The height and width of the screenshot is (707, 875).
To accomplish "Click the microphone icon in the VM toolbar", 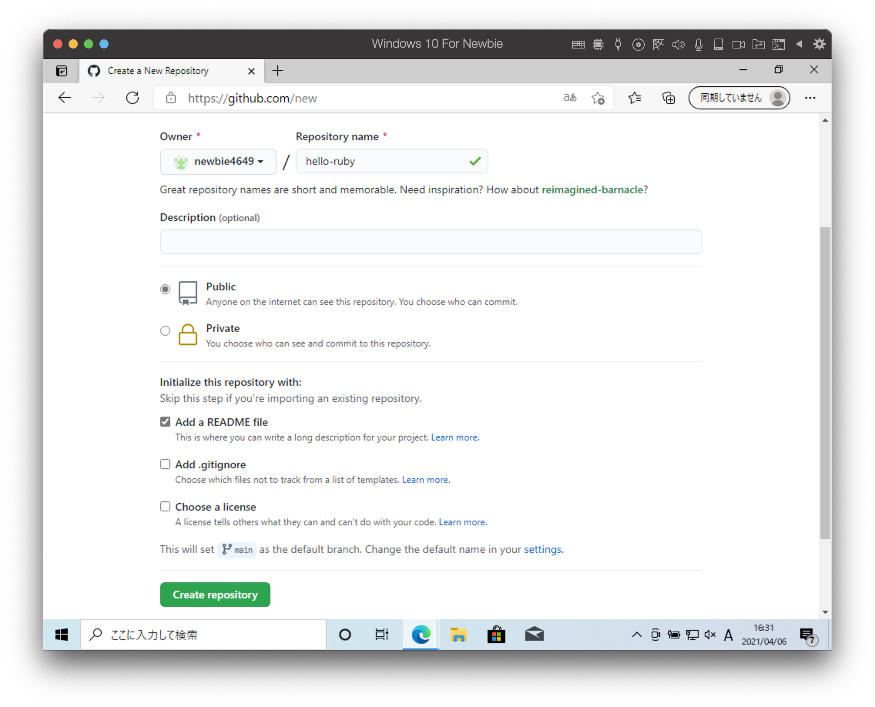I will [x=699, y=44].
